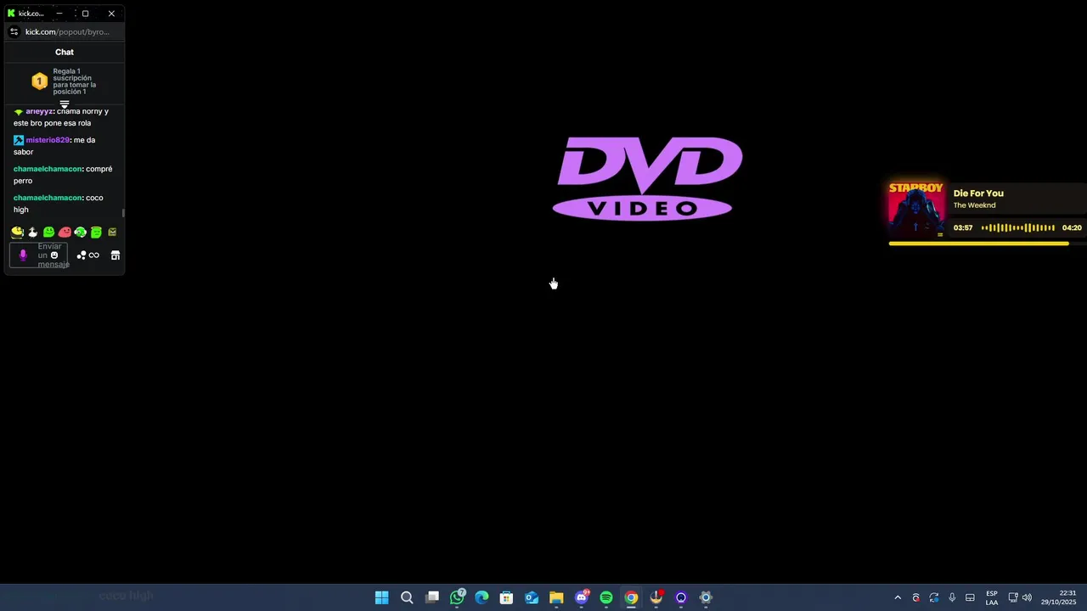Open the touch keyboard tray icon
The width and height of the screenshot is (1087, 611).
point(970,597)
